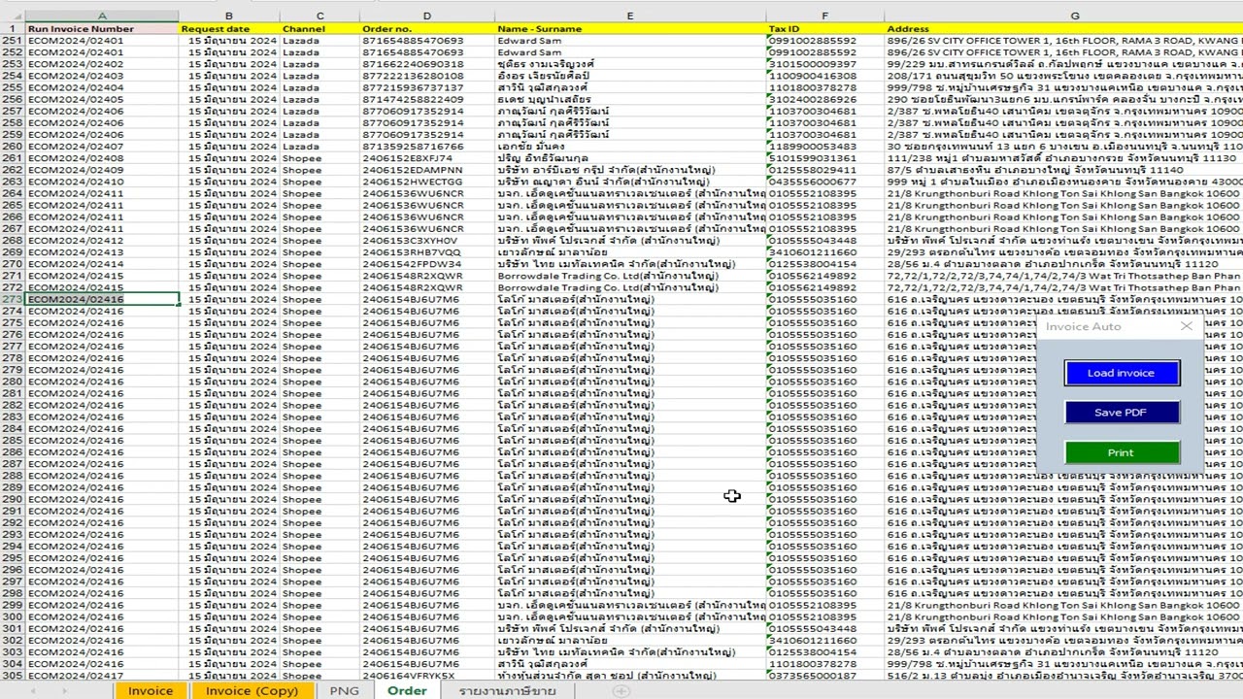Screen dimensions: 1243x699
Task: Click the Order no. header cell
Action: [427, 29]
